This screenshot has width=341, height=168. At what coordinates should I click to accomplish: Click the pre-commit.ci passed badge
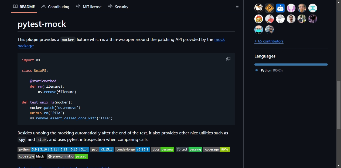67,156
